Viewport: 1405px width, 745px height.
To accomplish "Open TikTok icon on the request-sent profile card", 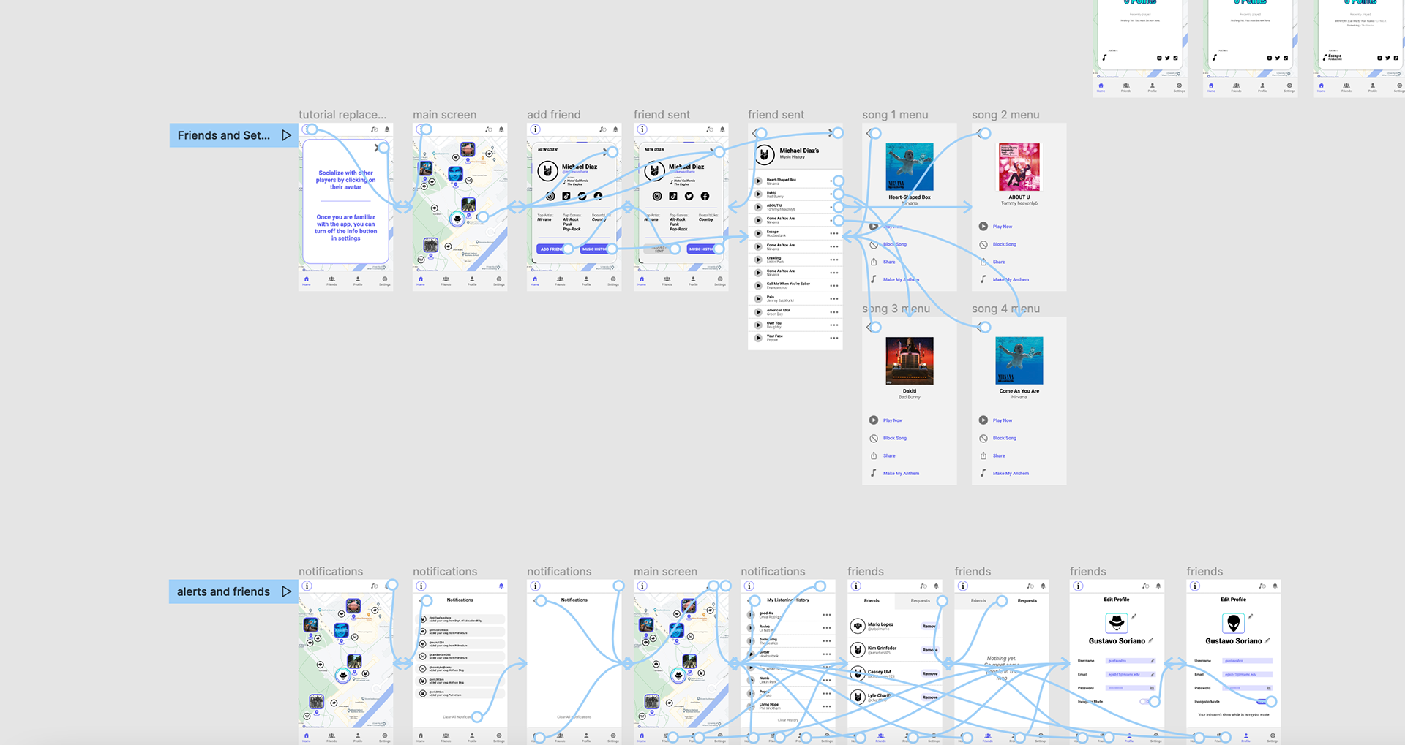I will [x=673, y=196].
